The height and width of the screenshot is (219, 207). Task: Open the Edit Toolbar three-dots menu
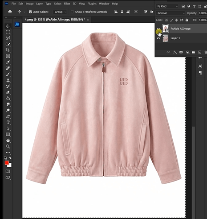(x=8, y=153)
